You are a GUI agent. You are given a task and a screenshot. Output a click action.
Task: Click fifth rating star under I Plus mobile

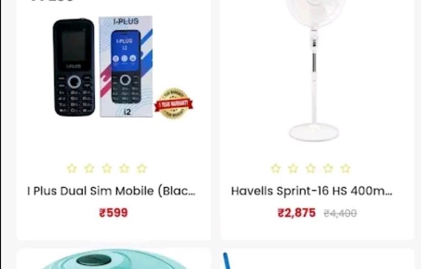[x=142, y=168]
